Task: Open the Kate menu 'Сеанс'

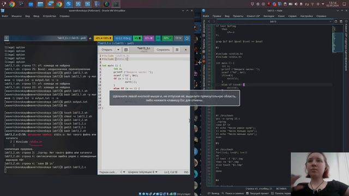Action: click(x=281, y=16)
